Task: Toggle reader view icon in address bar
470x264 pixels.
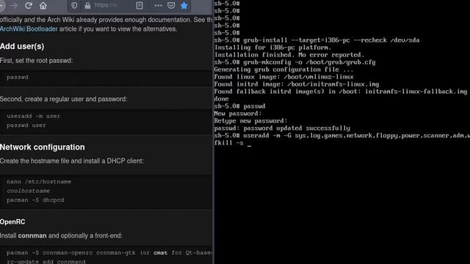Action: [x=140, y=5]
